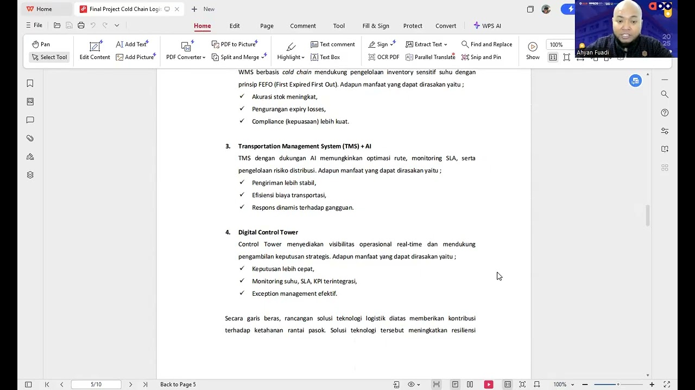Add a Text comment
Image resolution: width=695 pixels, height=390 pixels.
click(333, 44)
